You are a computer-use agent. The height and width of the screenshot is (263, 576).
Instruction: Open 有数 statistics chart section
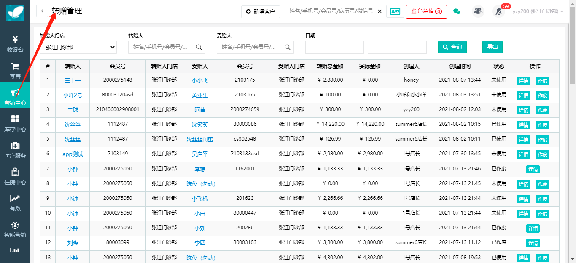[x=15, y=203]
